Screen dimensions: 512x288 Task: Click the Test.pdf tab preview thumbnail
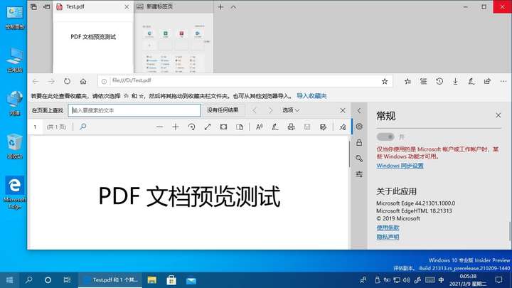pyautogui.click(x=93, y=43)
